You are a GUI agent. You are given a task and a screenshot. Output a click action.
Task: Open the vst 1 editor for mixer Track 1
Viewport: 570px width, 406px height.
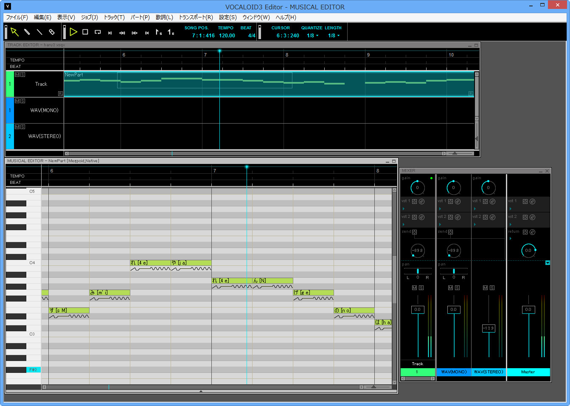coord(421,201)
